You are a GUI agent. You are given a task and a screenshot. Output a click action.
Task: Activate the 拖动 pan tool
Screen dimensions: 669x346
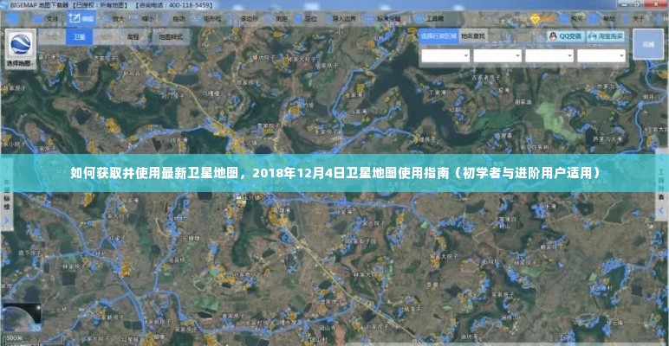point(173,19)
